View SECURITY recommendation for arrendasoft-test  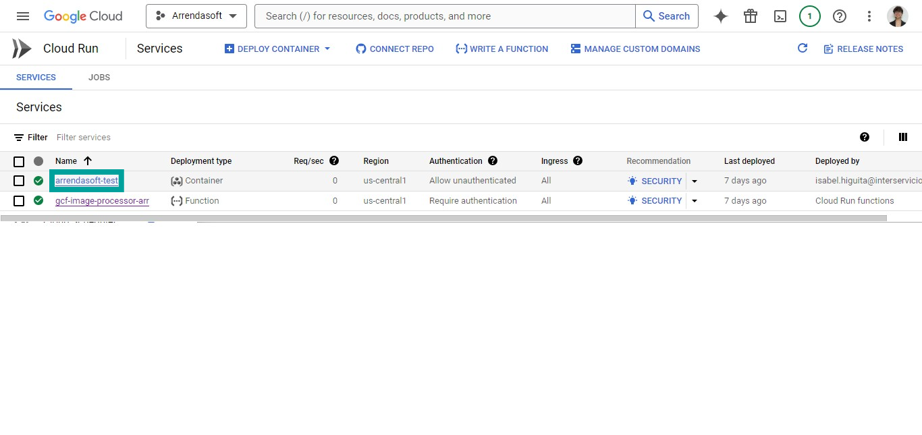tap(655, 181)
